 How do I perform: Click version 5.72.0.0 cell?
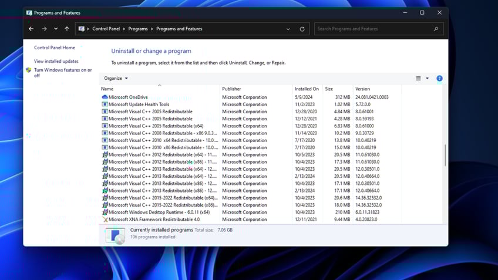click(x=363, y=104)
